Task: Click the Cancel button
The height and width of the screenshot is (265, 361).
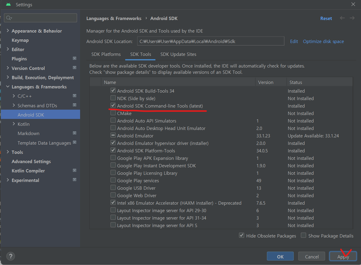Action: 312,256
